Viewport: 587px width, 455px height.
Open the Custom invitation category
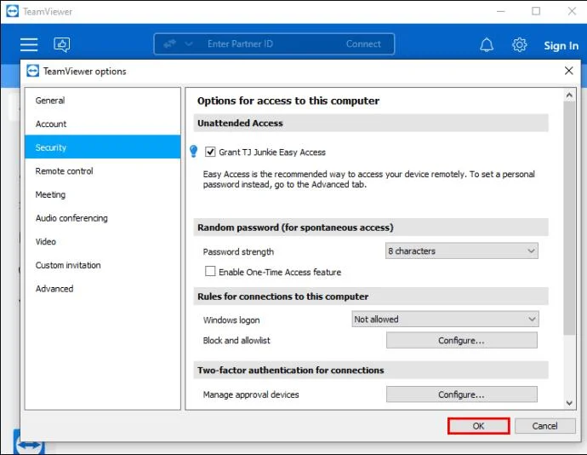103,265
